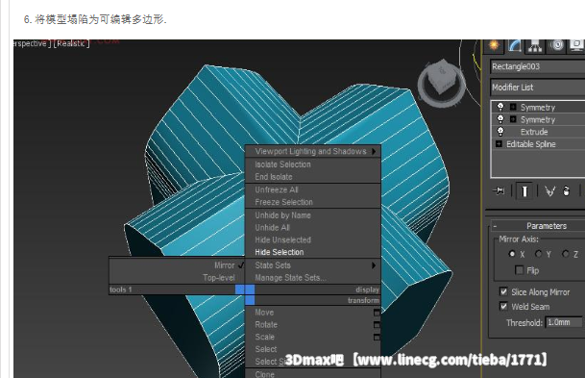This screenshot has height=378, width=585.
Task: Uncheck Weld Seam option
Action: [503, 306]
